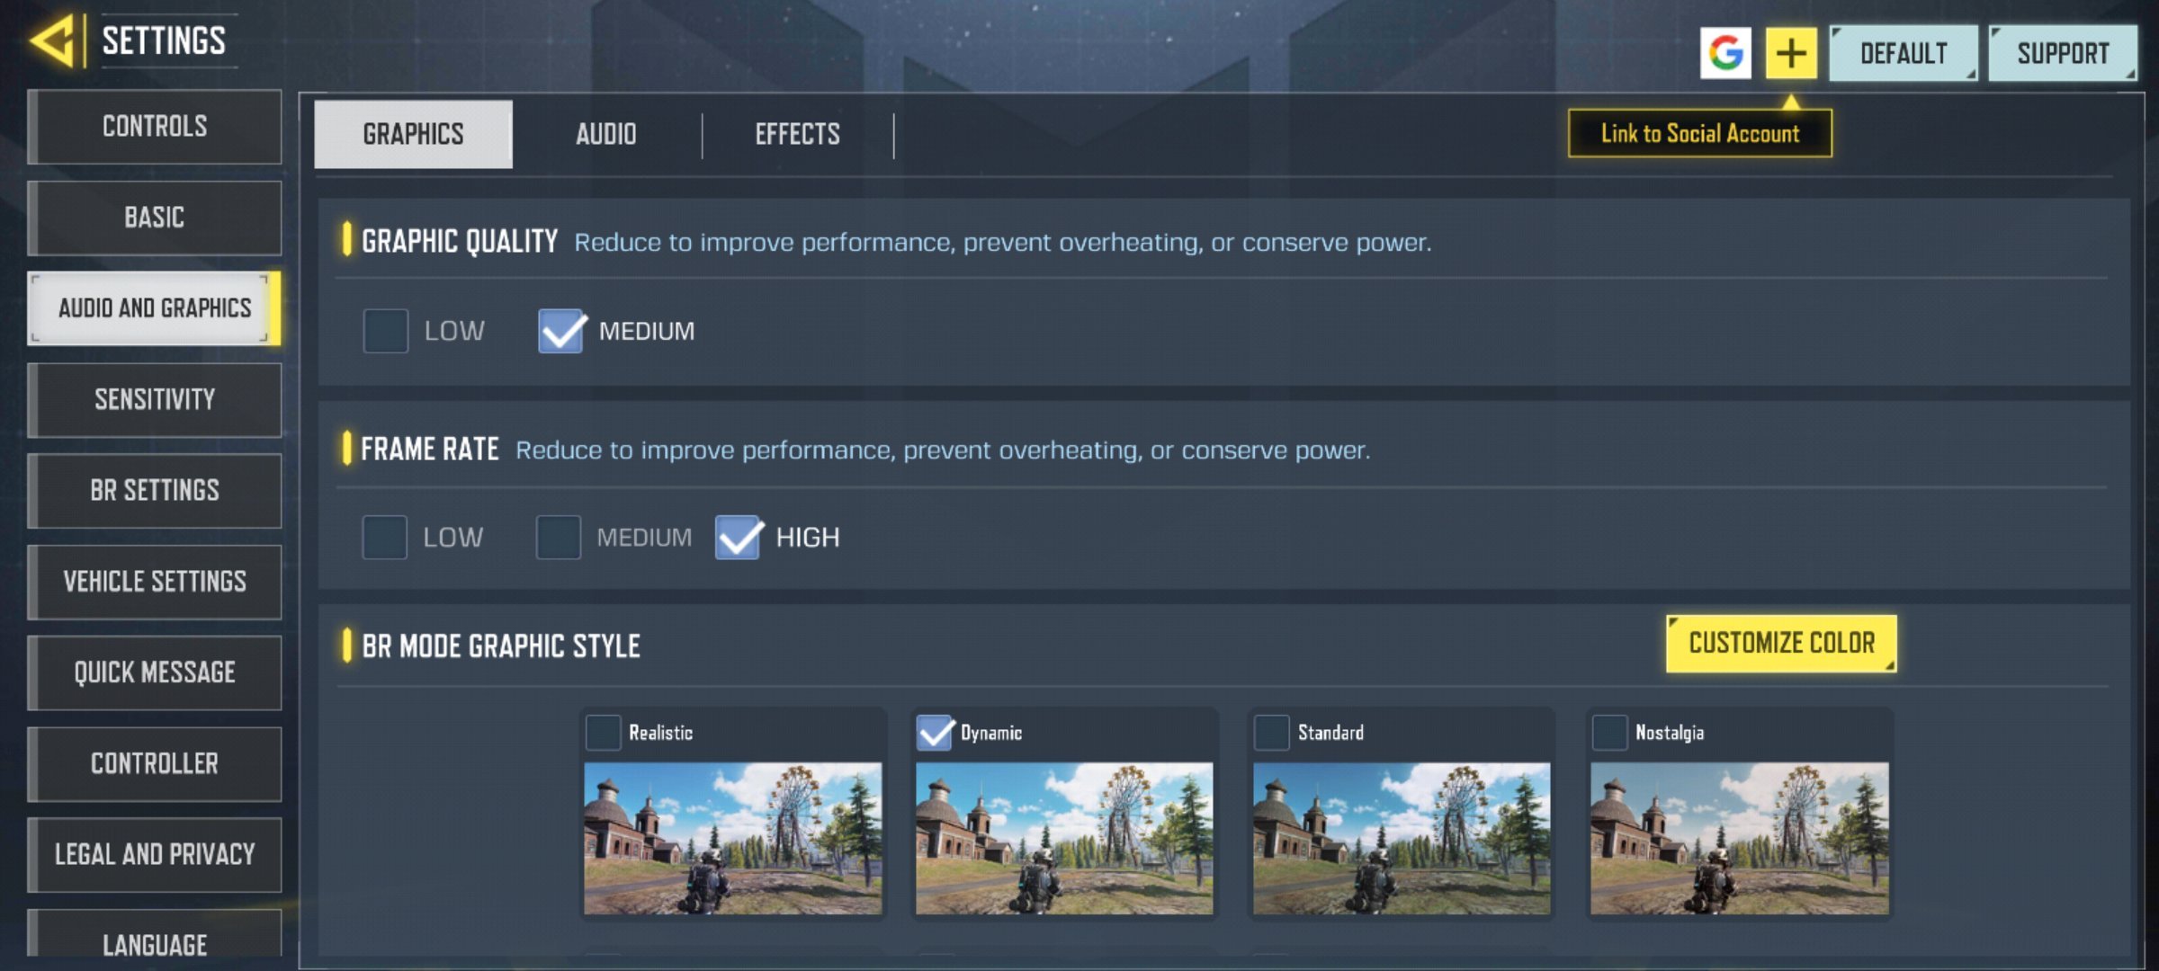The width and height of the screenshot is (2159, 971).
Task: Click the Google account link icon
Action: [x=1725, y=52]
